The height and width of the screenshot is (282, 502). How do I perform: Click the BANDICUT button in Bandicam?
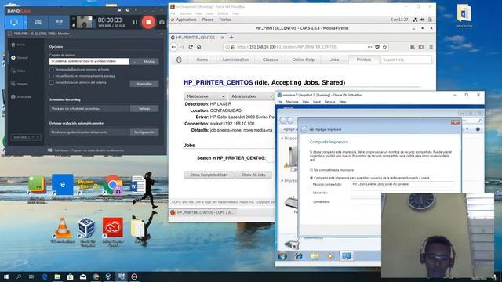click(x=26, y=137)
